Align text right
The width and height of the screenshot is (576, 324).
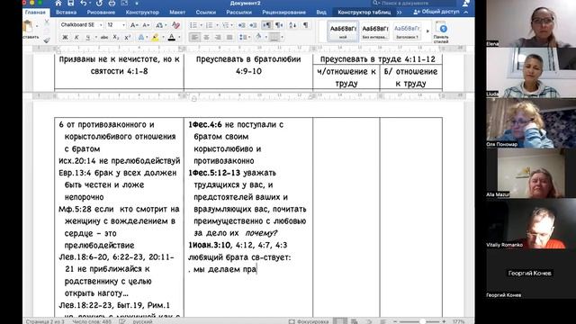pyautogui.click(x=218, y=37)
